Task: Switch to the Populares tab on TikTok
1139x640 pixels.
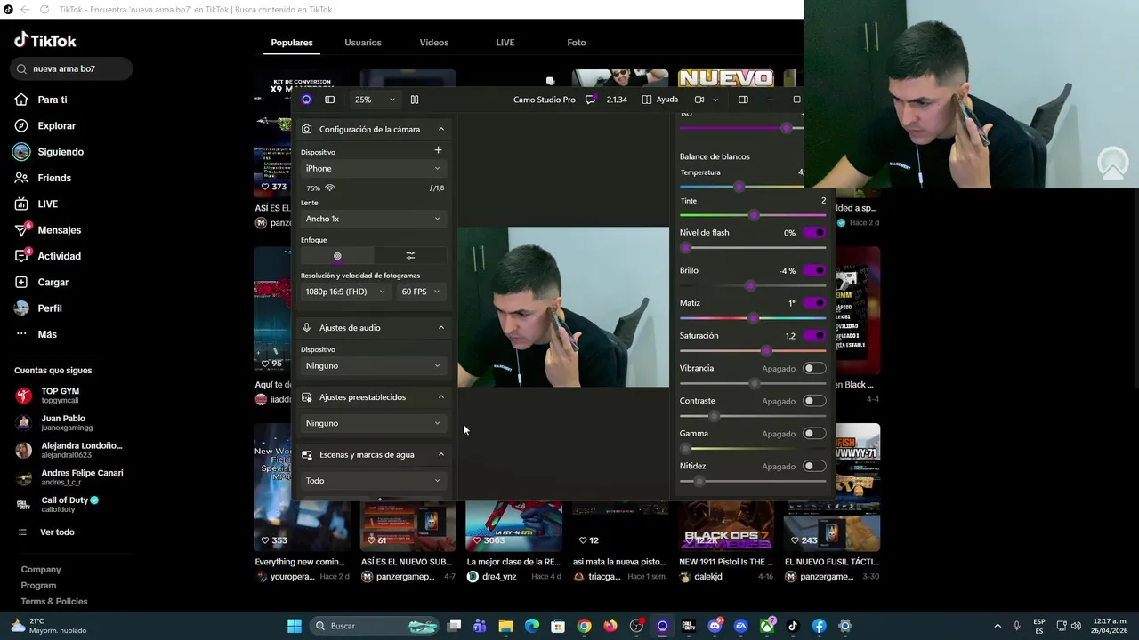Action: coord(292,43)
